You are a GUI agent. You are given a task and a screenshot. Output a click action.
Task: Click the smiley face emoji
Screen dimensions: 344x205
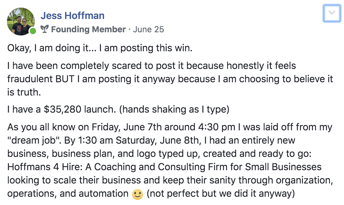(x=138, y=194)
